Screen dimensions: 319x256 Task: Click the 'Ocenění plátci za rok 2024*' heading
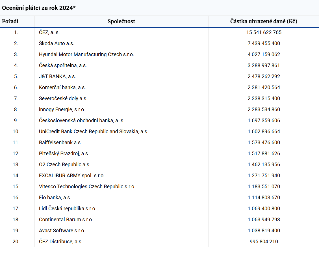[x=39, y=8]
